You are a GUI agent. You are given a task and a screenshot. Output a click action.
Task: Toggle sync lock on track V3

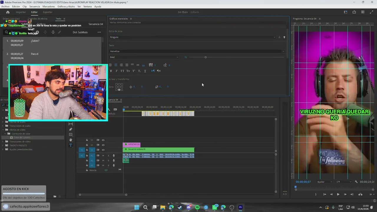tap(98, 140)
